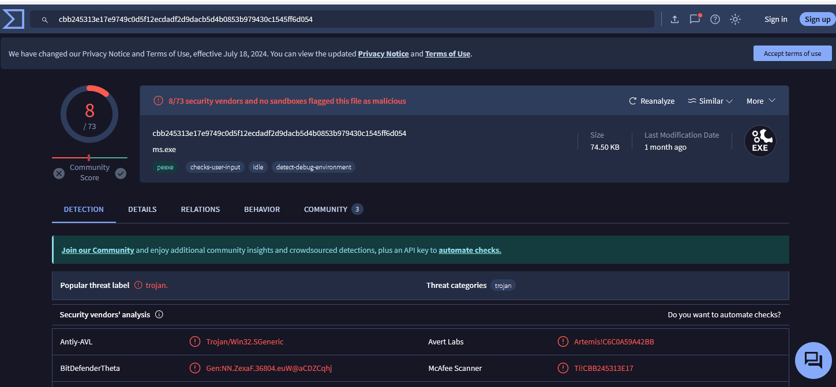836x387 pixels.
Task: Click the Gen:NN.ZexaF.36804 result
Action: tap(269, 368)
